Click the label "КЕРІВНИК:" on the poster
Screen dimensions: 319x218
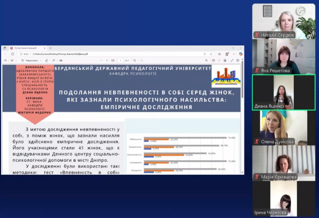click(35, 98)
